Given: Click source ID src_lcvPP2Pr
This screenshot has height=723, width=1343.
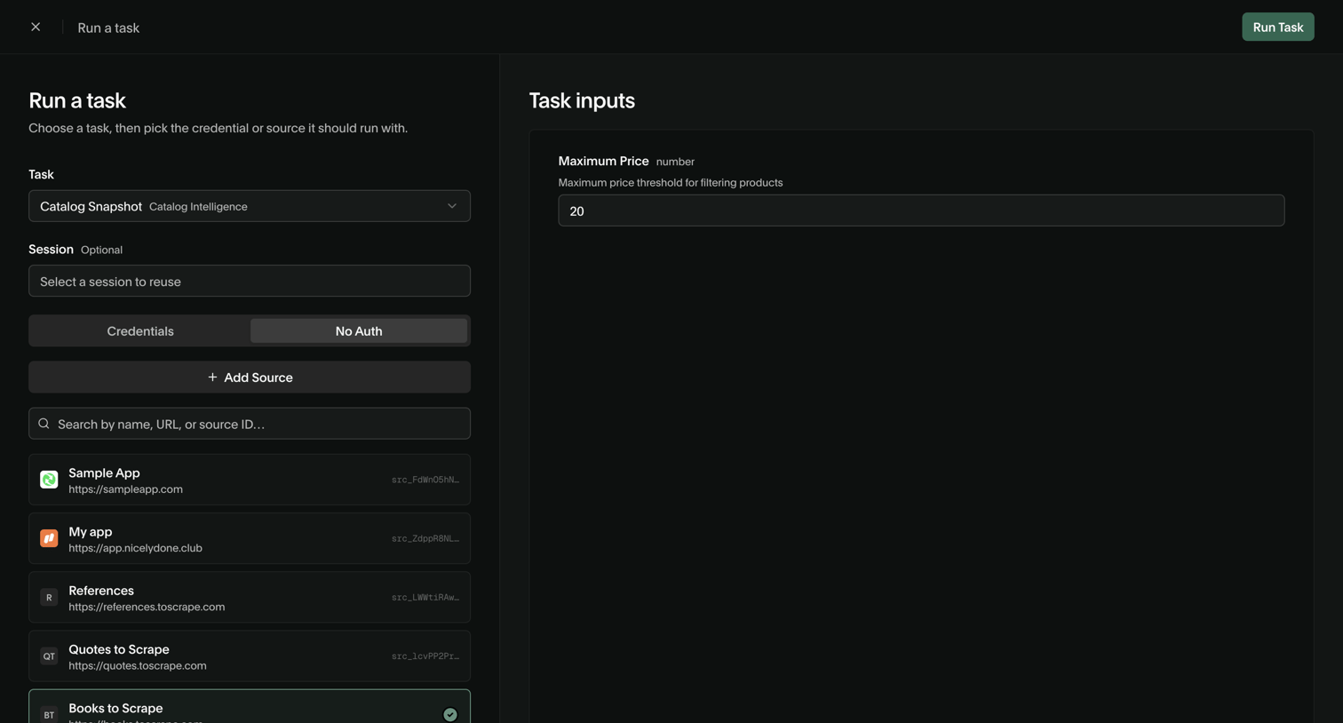Looking at the screenshot, I should [425, 656].
